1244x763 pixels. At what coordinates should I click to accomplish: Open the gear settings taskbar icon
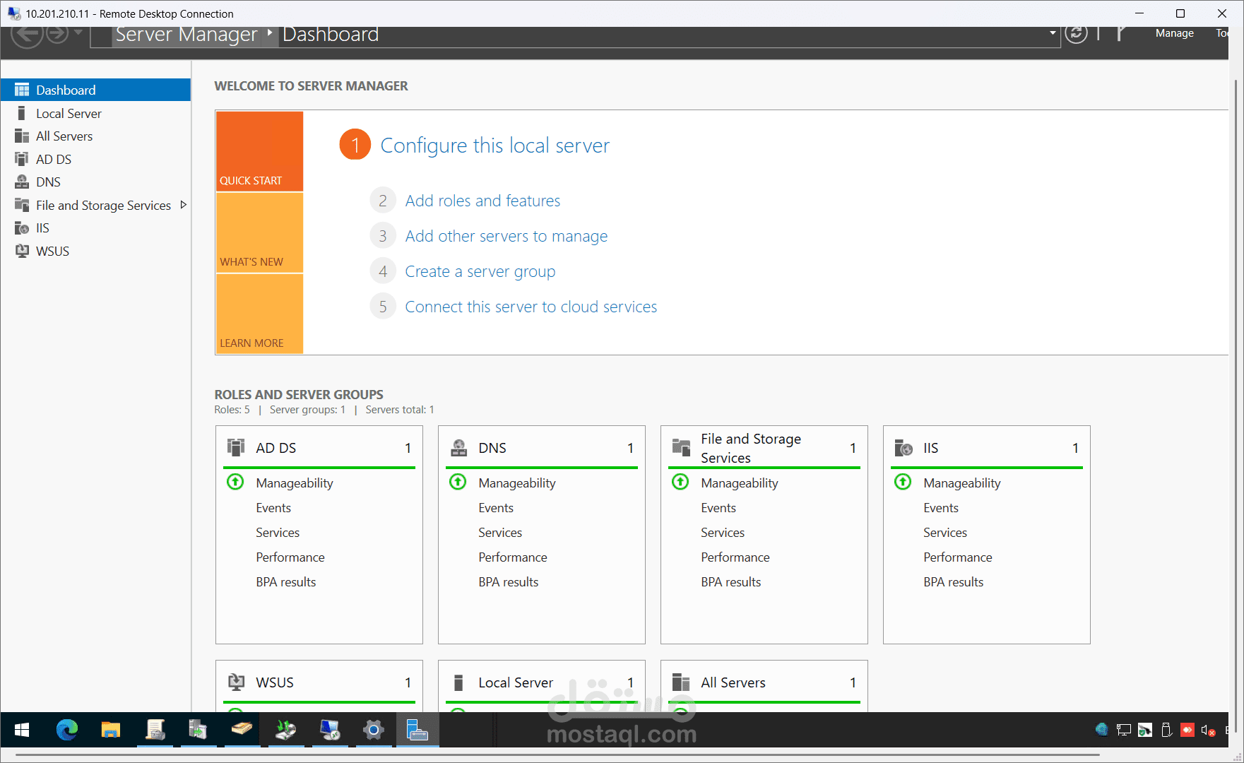pos(374,730)
